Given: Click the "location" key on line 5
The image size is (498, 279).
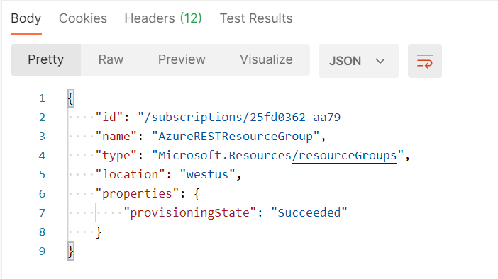Looking at the screenshot, I should (131, 175).
